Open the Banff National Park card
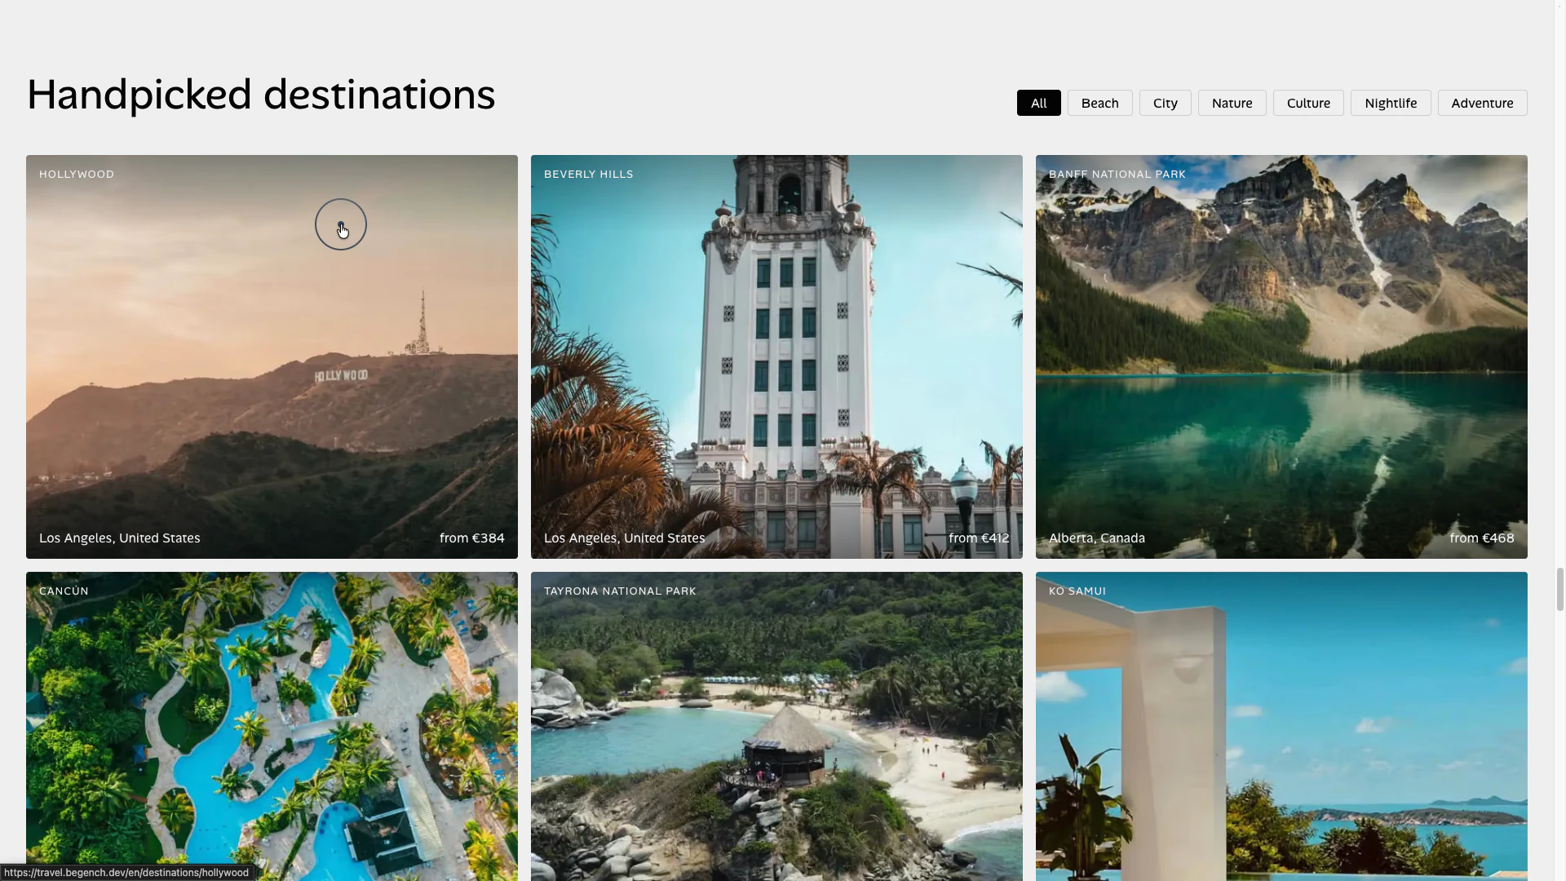Screen dimensions: 1566x881 click(x=1281, y=356)
